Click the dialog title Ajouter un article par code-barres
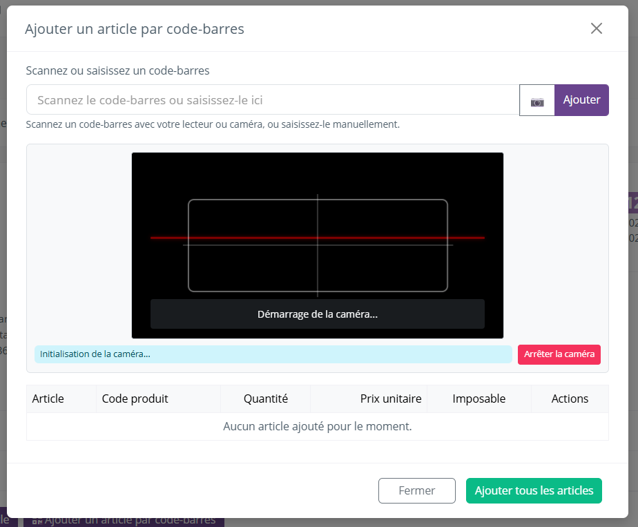 135,29
